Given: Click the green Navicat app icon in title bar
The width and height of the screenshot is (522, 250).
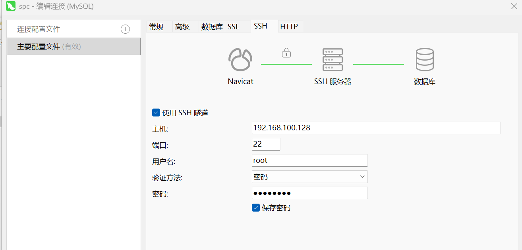Looking at the screenshot, I should click(x=11, y=7).
